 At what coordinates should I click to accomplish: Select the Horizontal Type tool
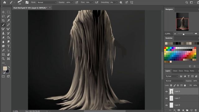pyautogui.click(x=8, y=46)
